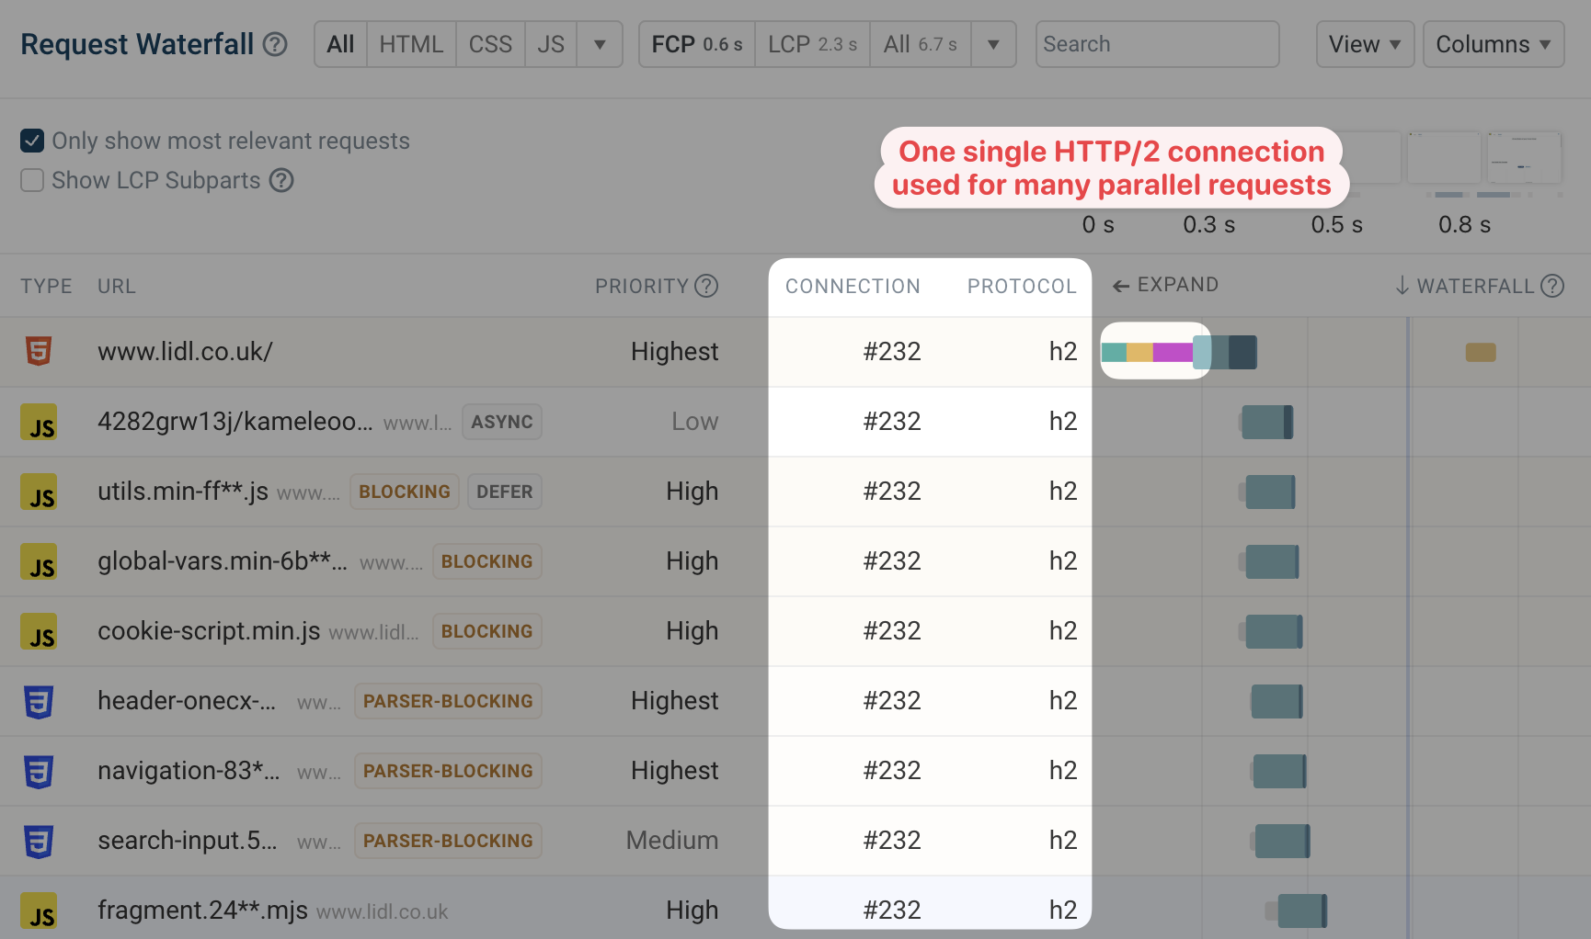
Task: Sort by the Protocol column header
Action: click(x=1022, y=286)
